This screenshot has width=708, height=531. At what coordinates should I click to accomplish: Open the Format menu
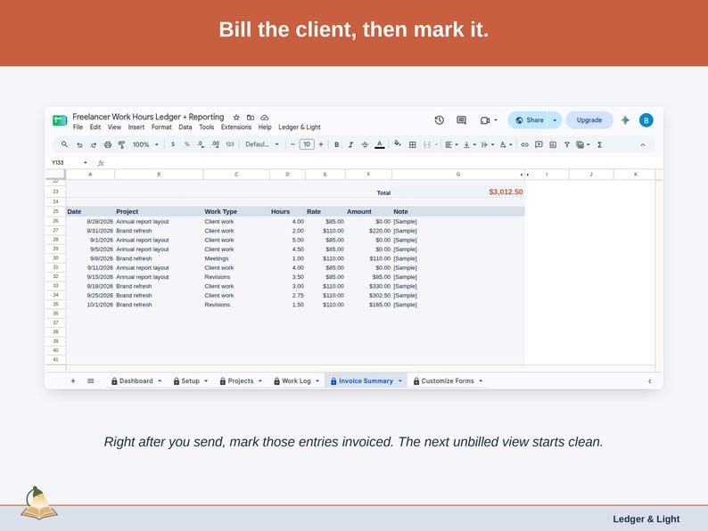(161, 127)
